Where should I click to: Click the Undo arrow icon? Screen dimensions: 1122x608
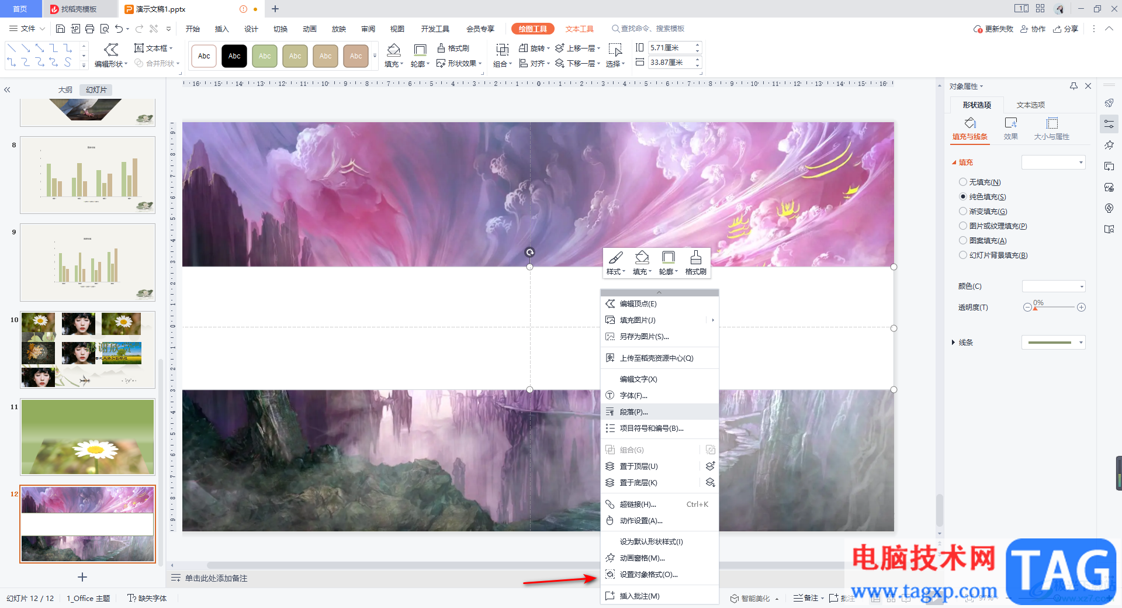tap(119, 29)
